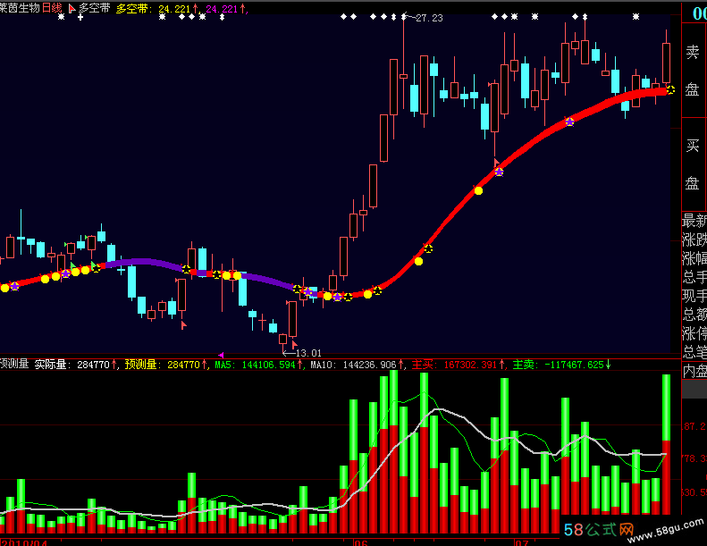Click the magenta triangle marker above volume panel
Screen dimensions: 707x546
221,356
